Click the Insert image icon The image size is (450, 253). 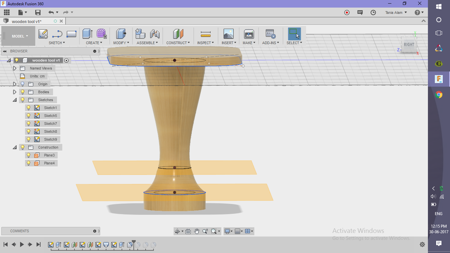click(x=228, y=34)
